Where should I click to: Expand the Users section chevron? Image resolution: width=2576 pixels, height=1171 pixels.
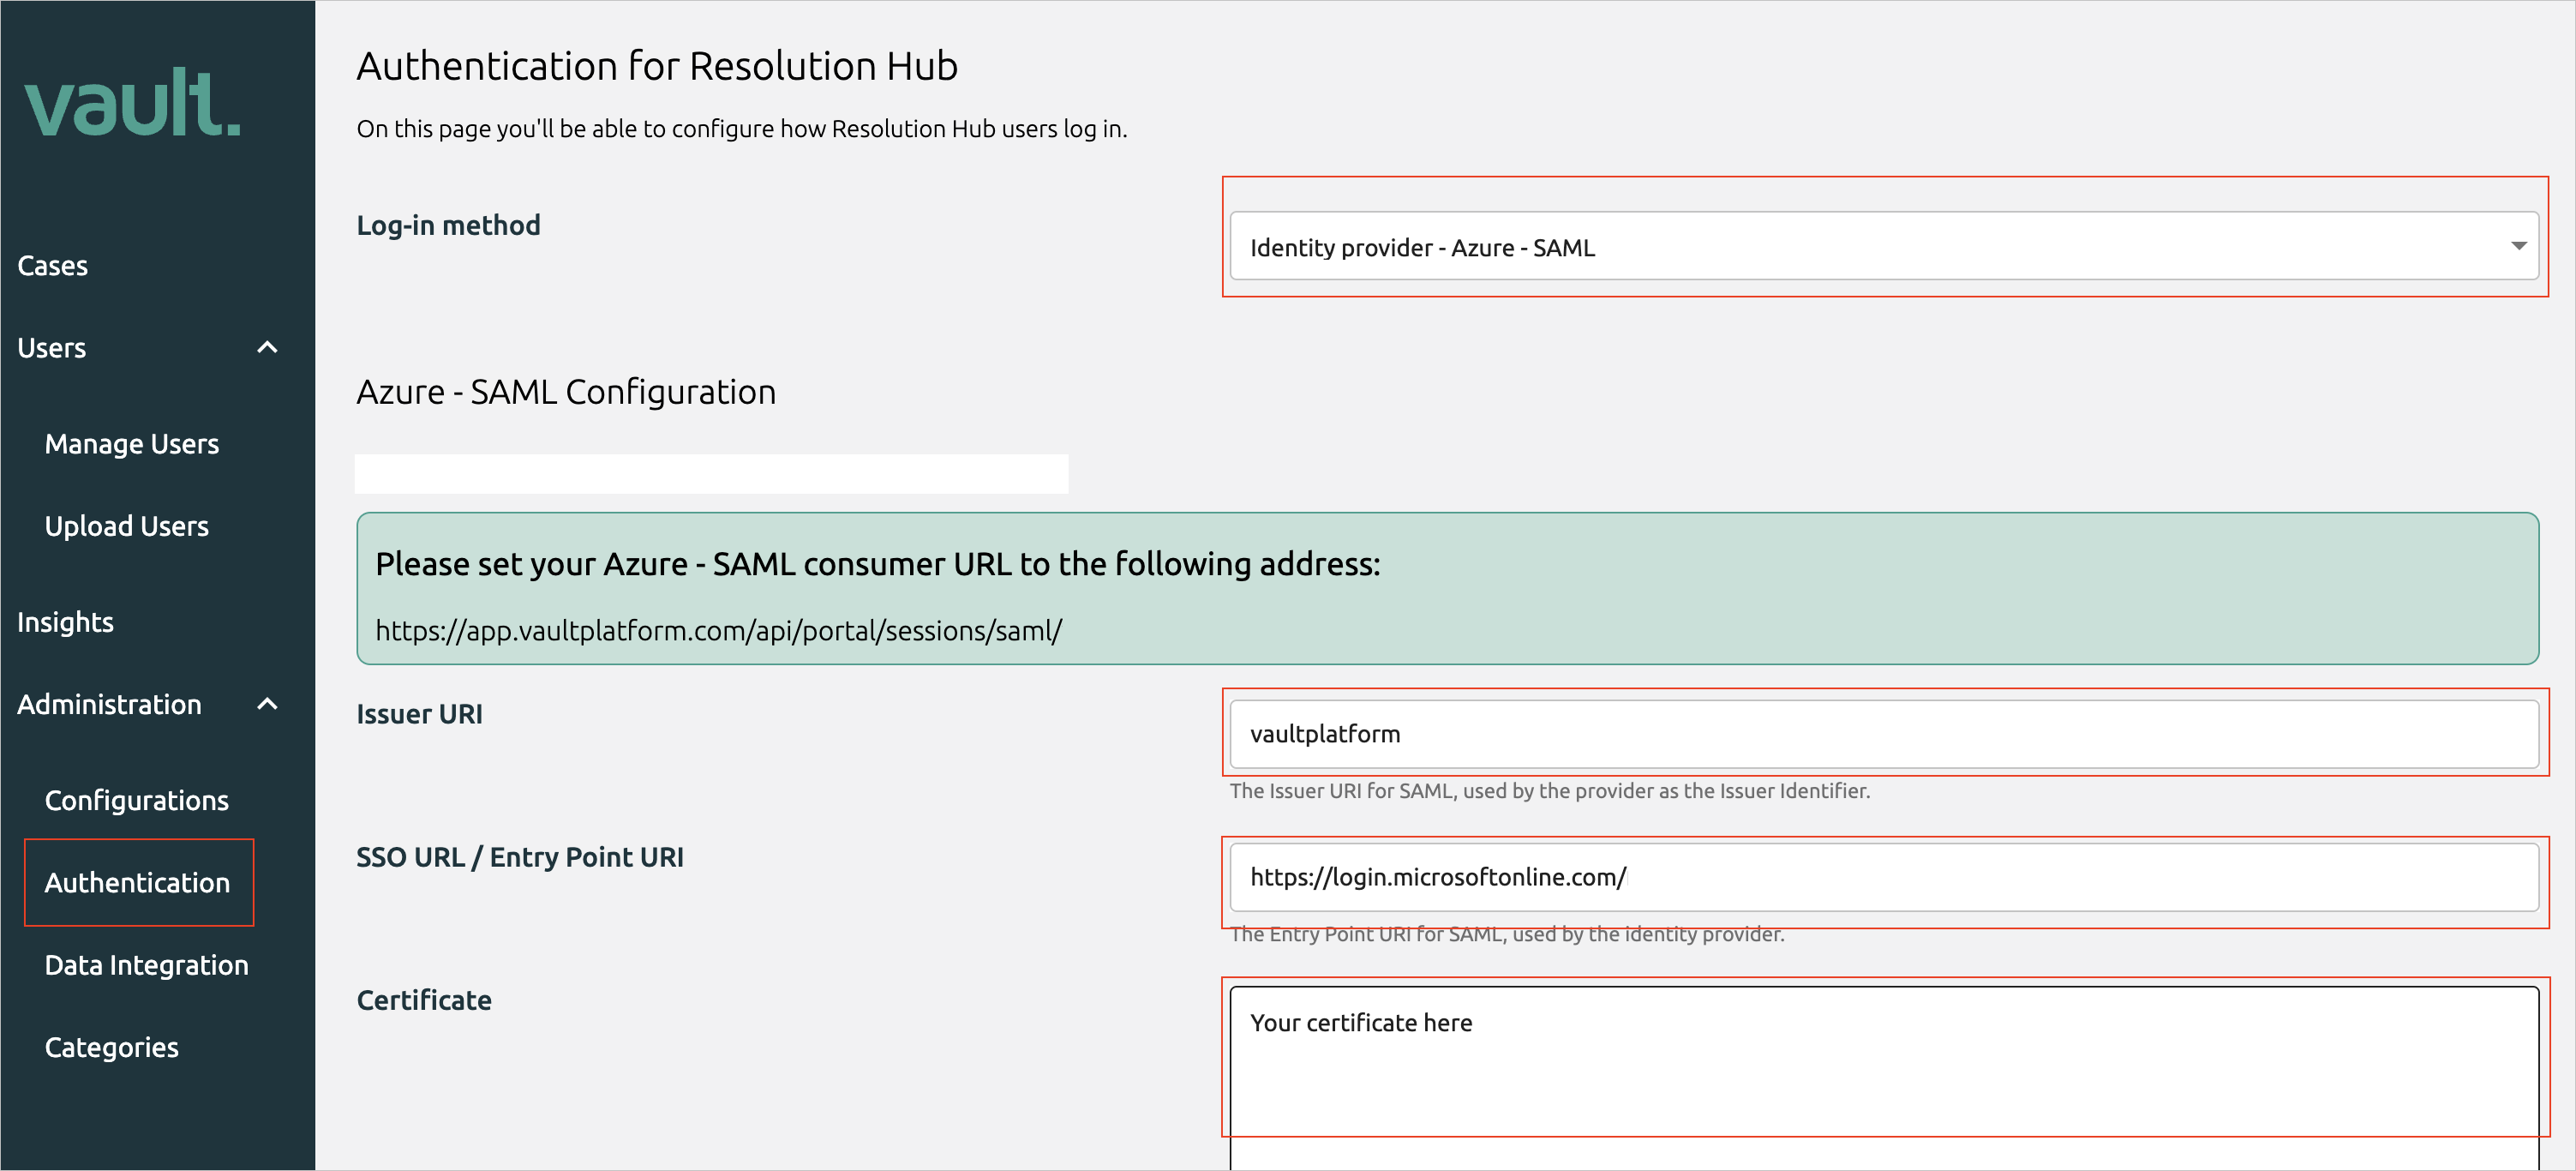click(x=267, y=346)
